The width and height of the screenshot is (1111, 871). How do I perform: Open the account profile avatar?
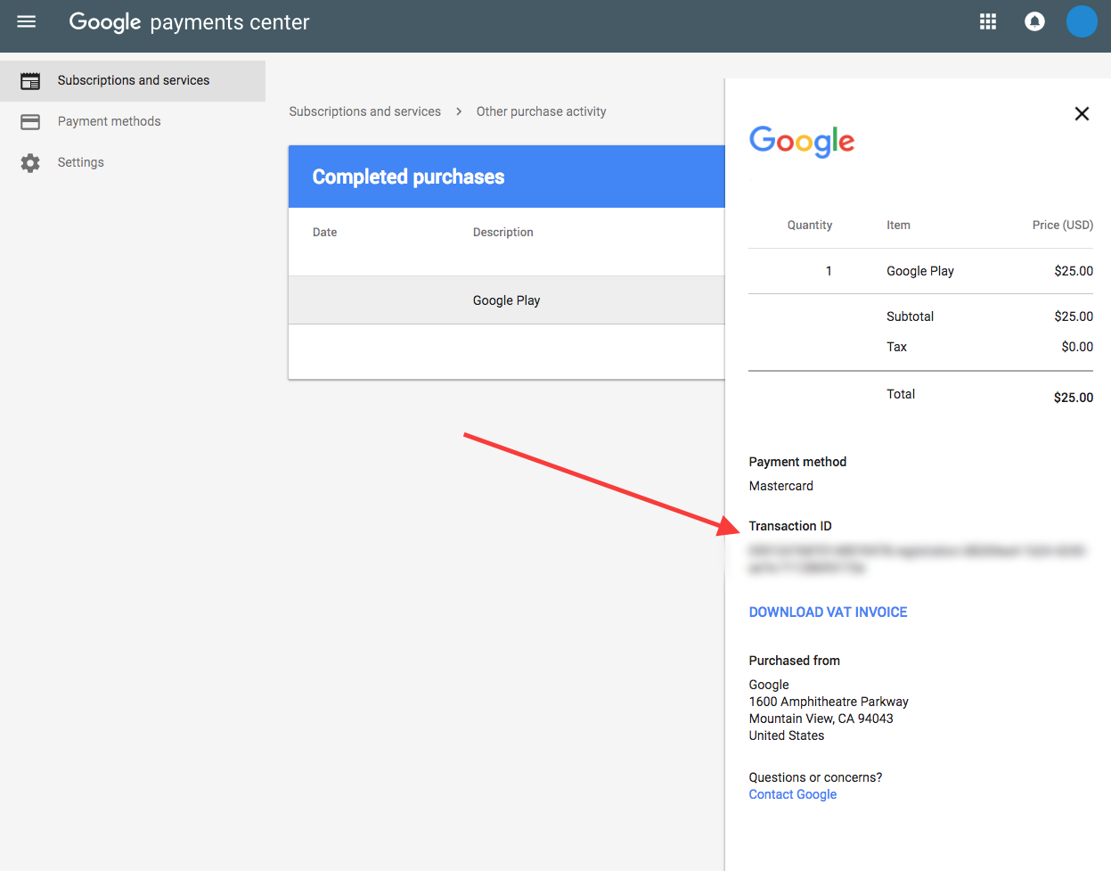coord(1082,21)
